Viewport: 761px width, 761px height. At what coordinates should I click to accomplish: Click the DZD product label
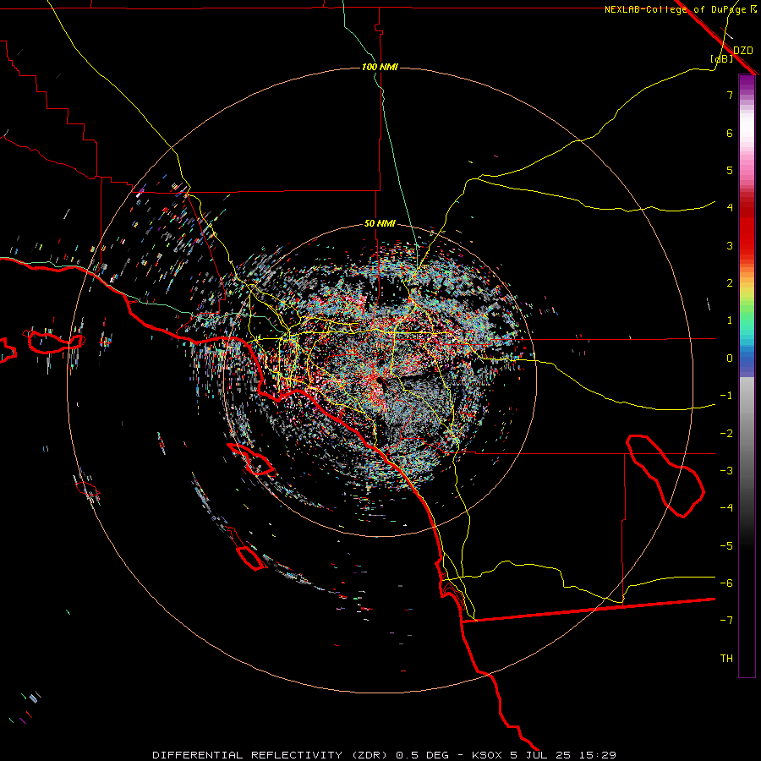(743, 51)
